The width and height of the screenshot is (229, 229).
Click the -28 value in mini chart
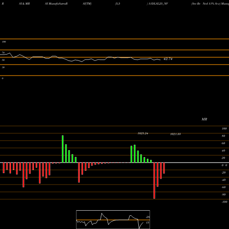(x=148, y=217)
